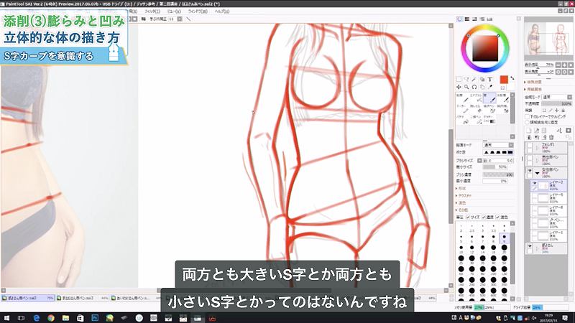The width and height of the screenshot is (575, 323).
Task: Select the rectangular selection tool
Action: point(459,79)
